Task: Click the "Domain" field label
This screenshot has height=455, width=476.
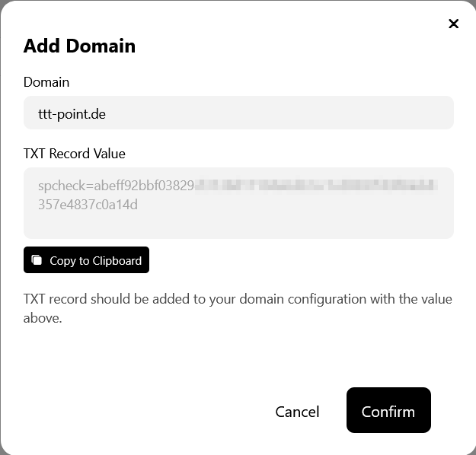Action: pyautogui.click(x=46, y=82)
